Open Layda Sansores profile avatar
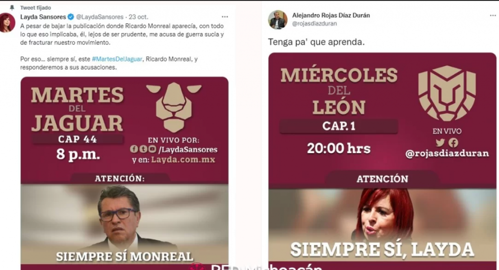The height and width of the screenshot is (270, 499). [7, 22]
